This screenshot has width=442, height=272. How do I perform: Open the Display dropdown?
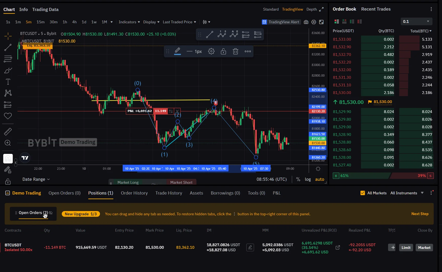(x=151, y=22)
